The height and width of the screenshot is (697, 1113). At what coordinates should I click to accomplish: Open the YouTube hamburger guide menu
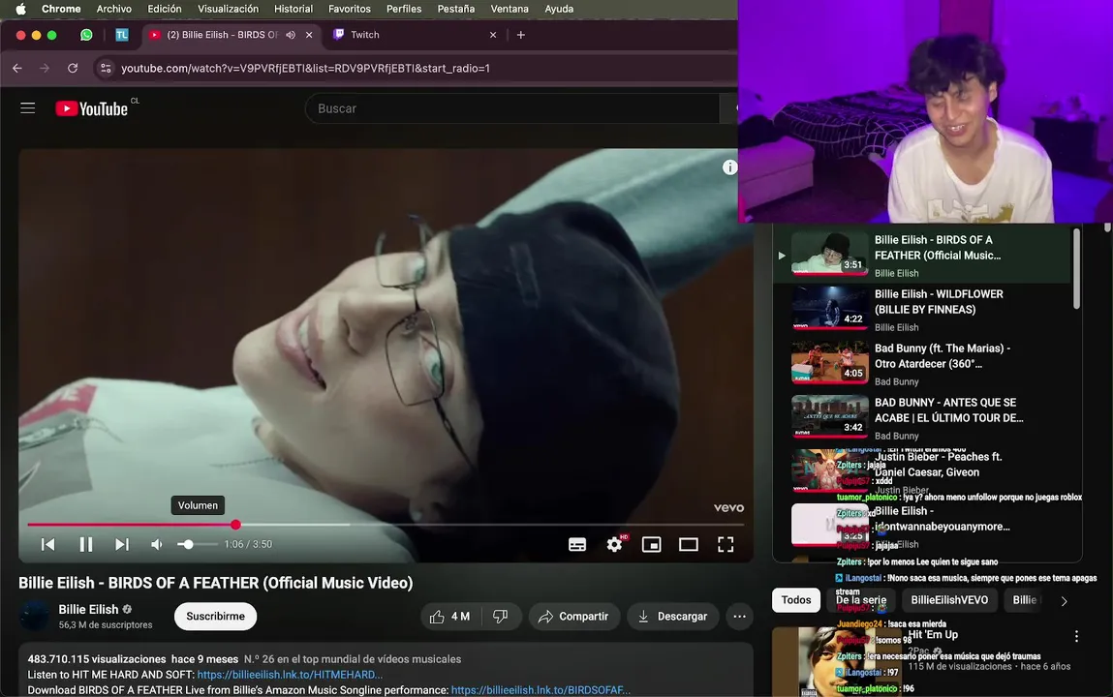point(28,108)
